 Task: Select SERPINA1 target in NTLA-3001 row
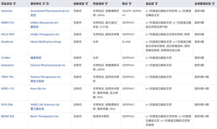pyautogui.click(x=128, y=34)
